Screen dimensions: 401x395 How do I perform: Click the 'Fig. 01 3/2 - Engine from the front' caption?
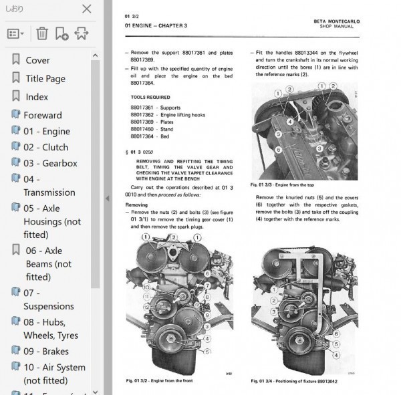coord(159,381)
